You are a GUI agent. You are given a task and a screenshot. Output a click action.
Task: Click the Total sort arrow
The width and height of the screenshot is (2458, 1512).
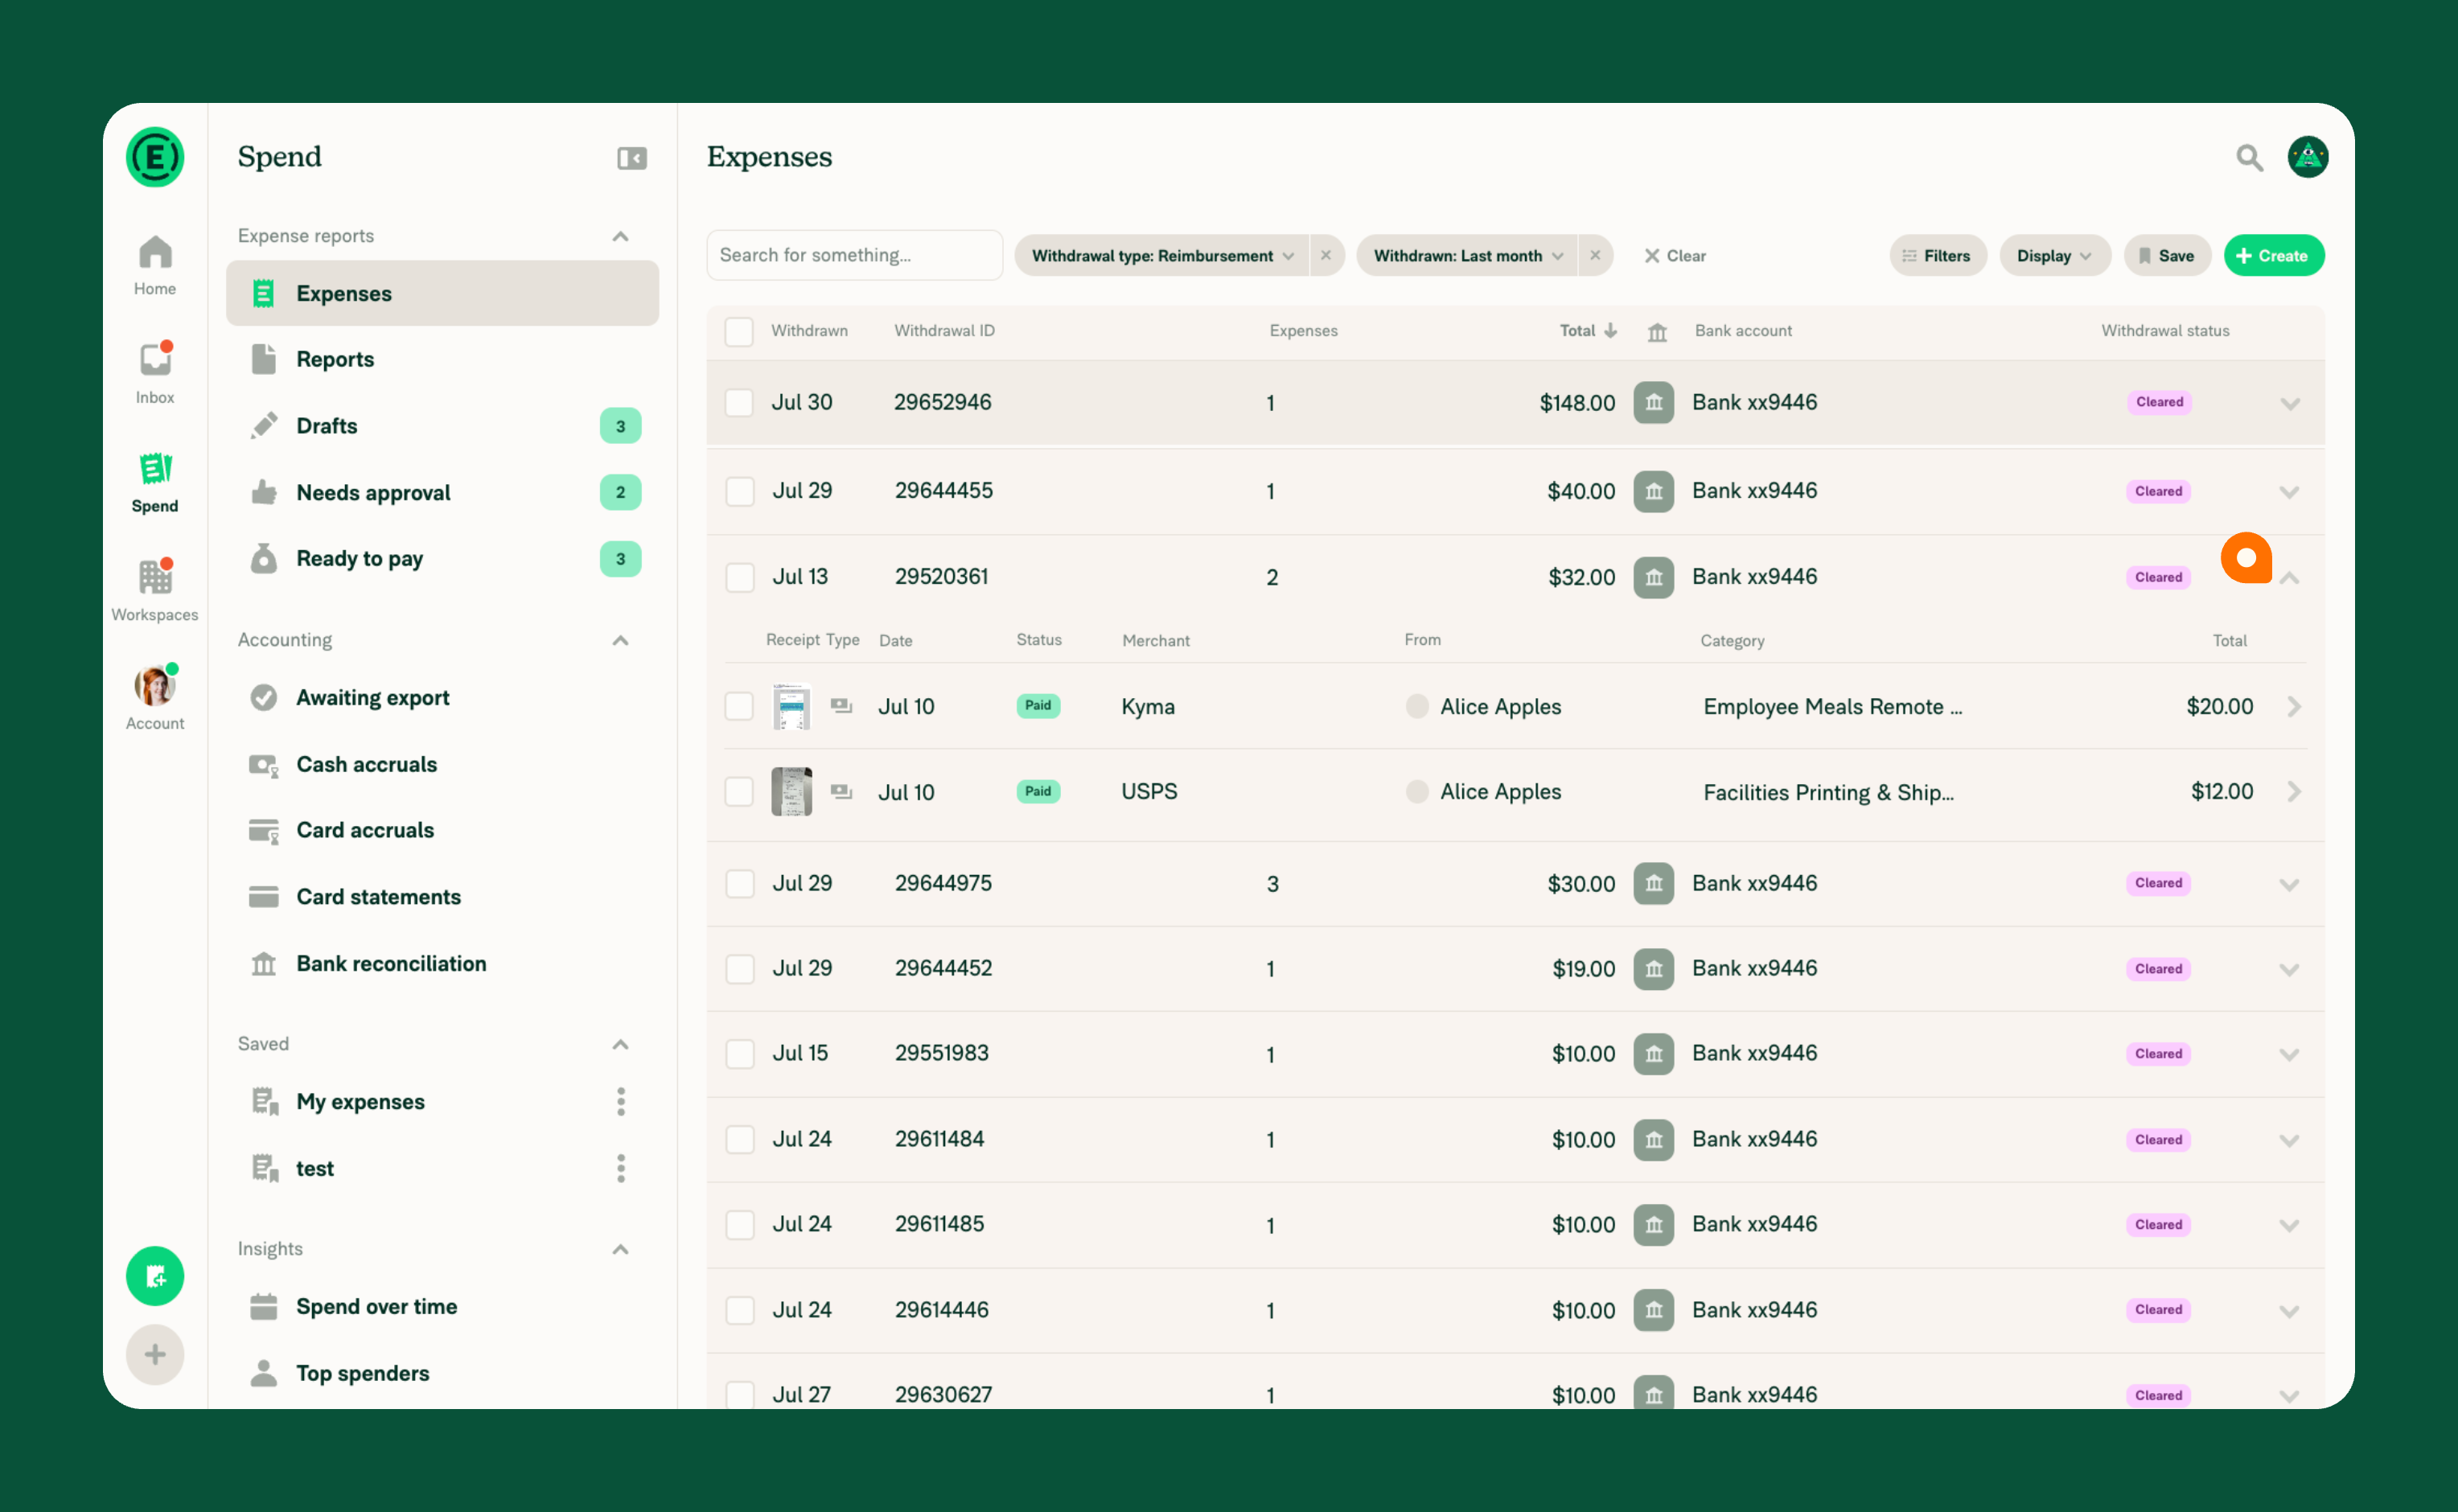(1611, 331)
